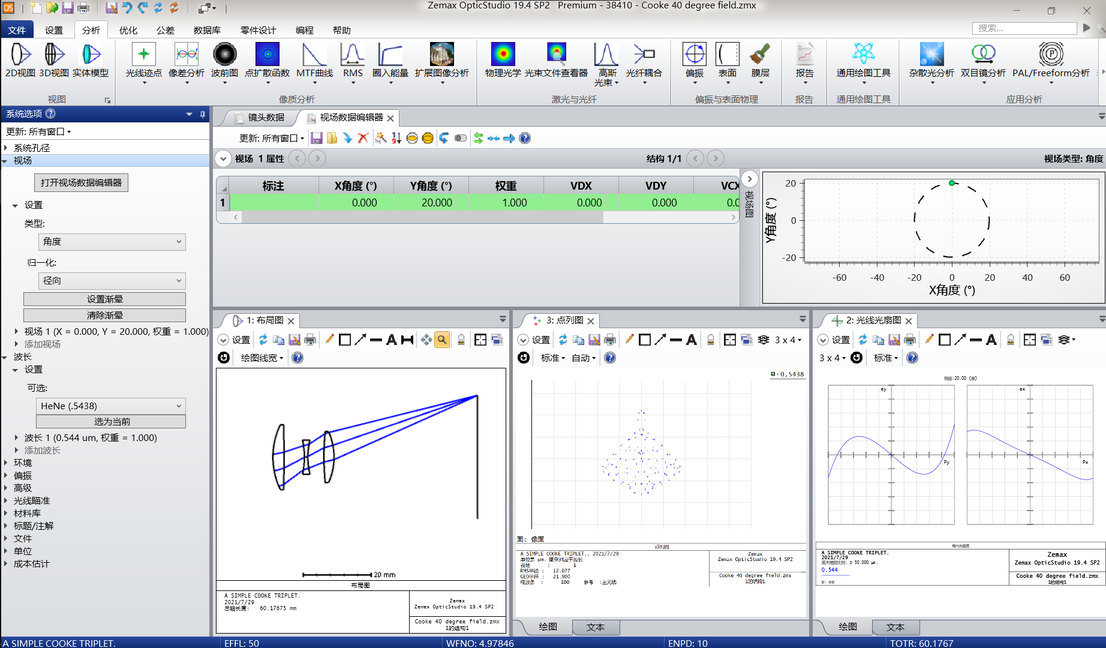Click the field editor horizontal scrollbar
The image size is (1106, 648).
click(423, 217)
